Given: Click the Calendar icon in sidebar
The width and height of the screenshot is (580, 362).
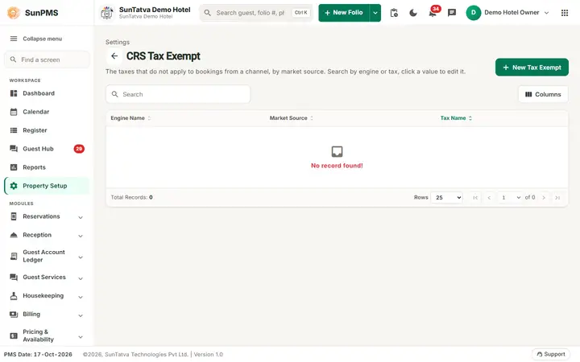Looking at the screenshot, I should tap(14, 112).
